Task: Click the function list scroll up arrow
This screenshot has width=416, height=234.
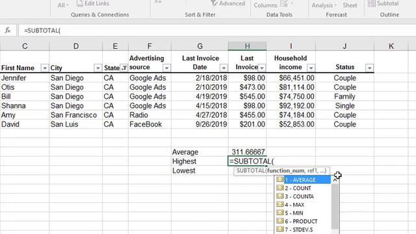Action: [335, 180]
